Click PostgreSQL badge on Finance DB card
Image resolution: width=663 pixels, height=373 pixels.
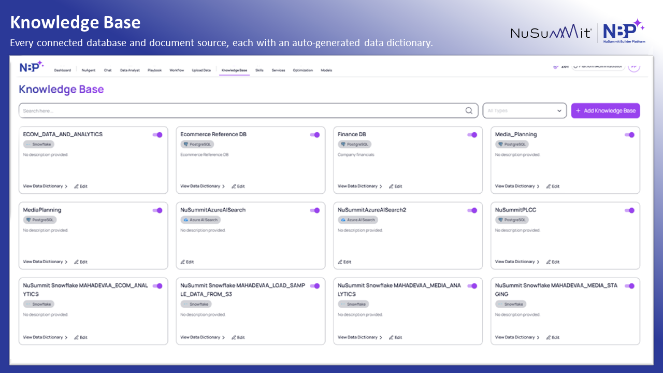coord(354,145)
